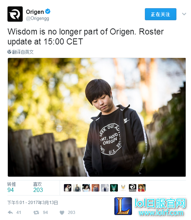This screenshot has height=220, width=191.
Task: View the 转推 94 retweets list
Action: point(11,187)
